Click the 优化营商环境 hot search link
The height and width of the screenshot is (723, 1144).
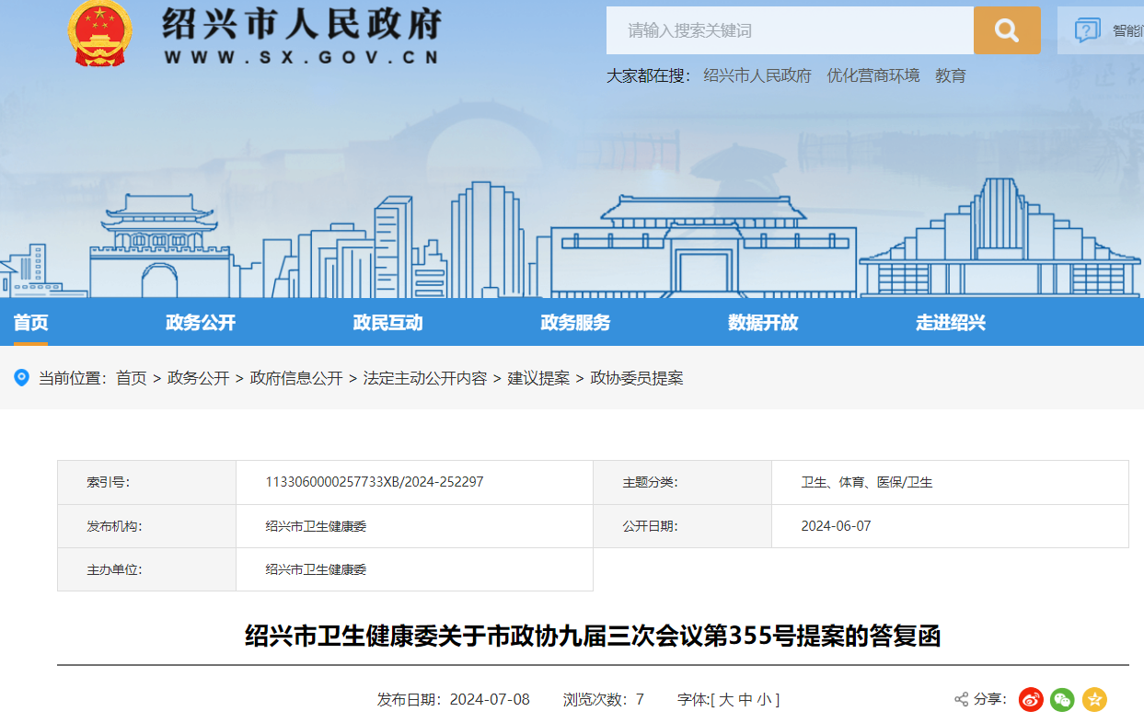pos(872,75)
